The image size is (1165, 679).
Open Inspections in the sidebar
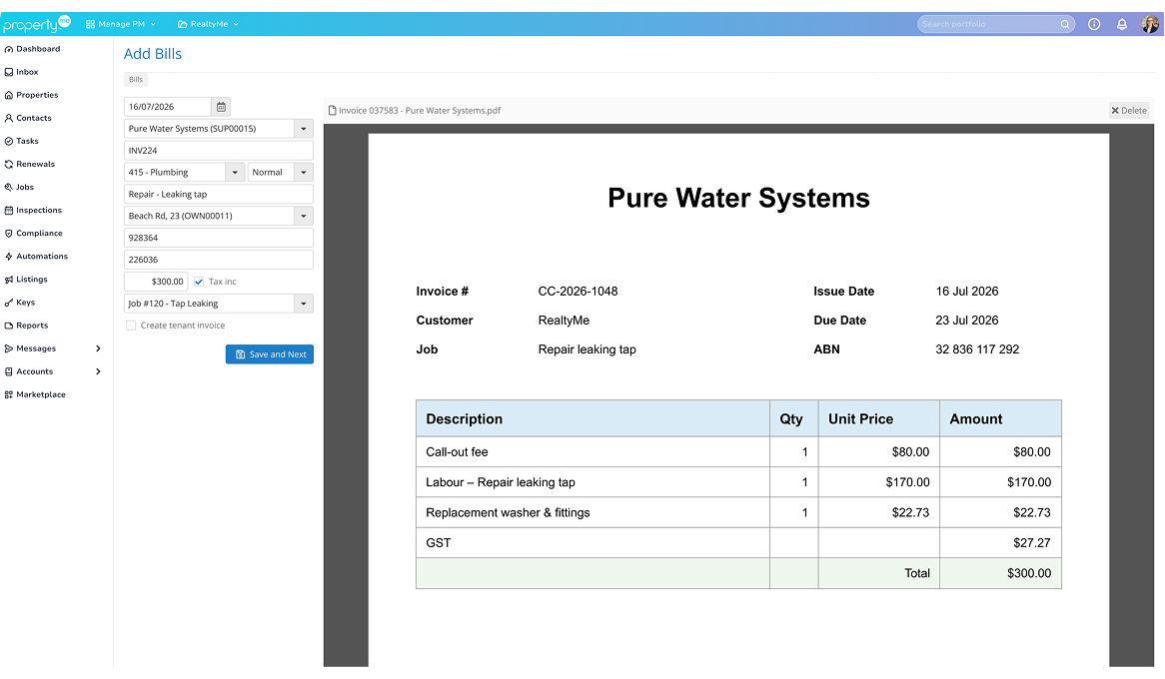tap(33, 211)
